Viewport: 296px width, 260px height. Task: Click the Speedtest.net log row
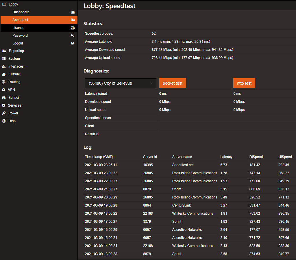(x=183, y=165)
